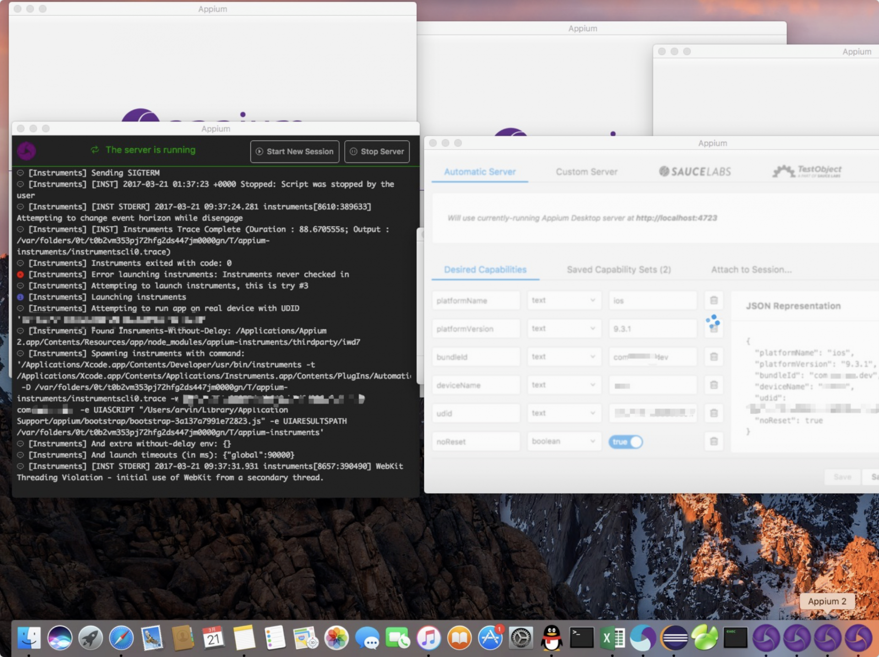Viewport: 879px width, 657px height.
Task: Open Calendar showing 21 in dock
Action: [x=213, y=637]
